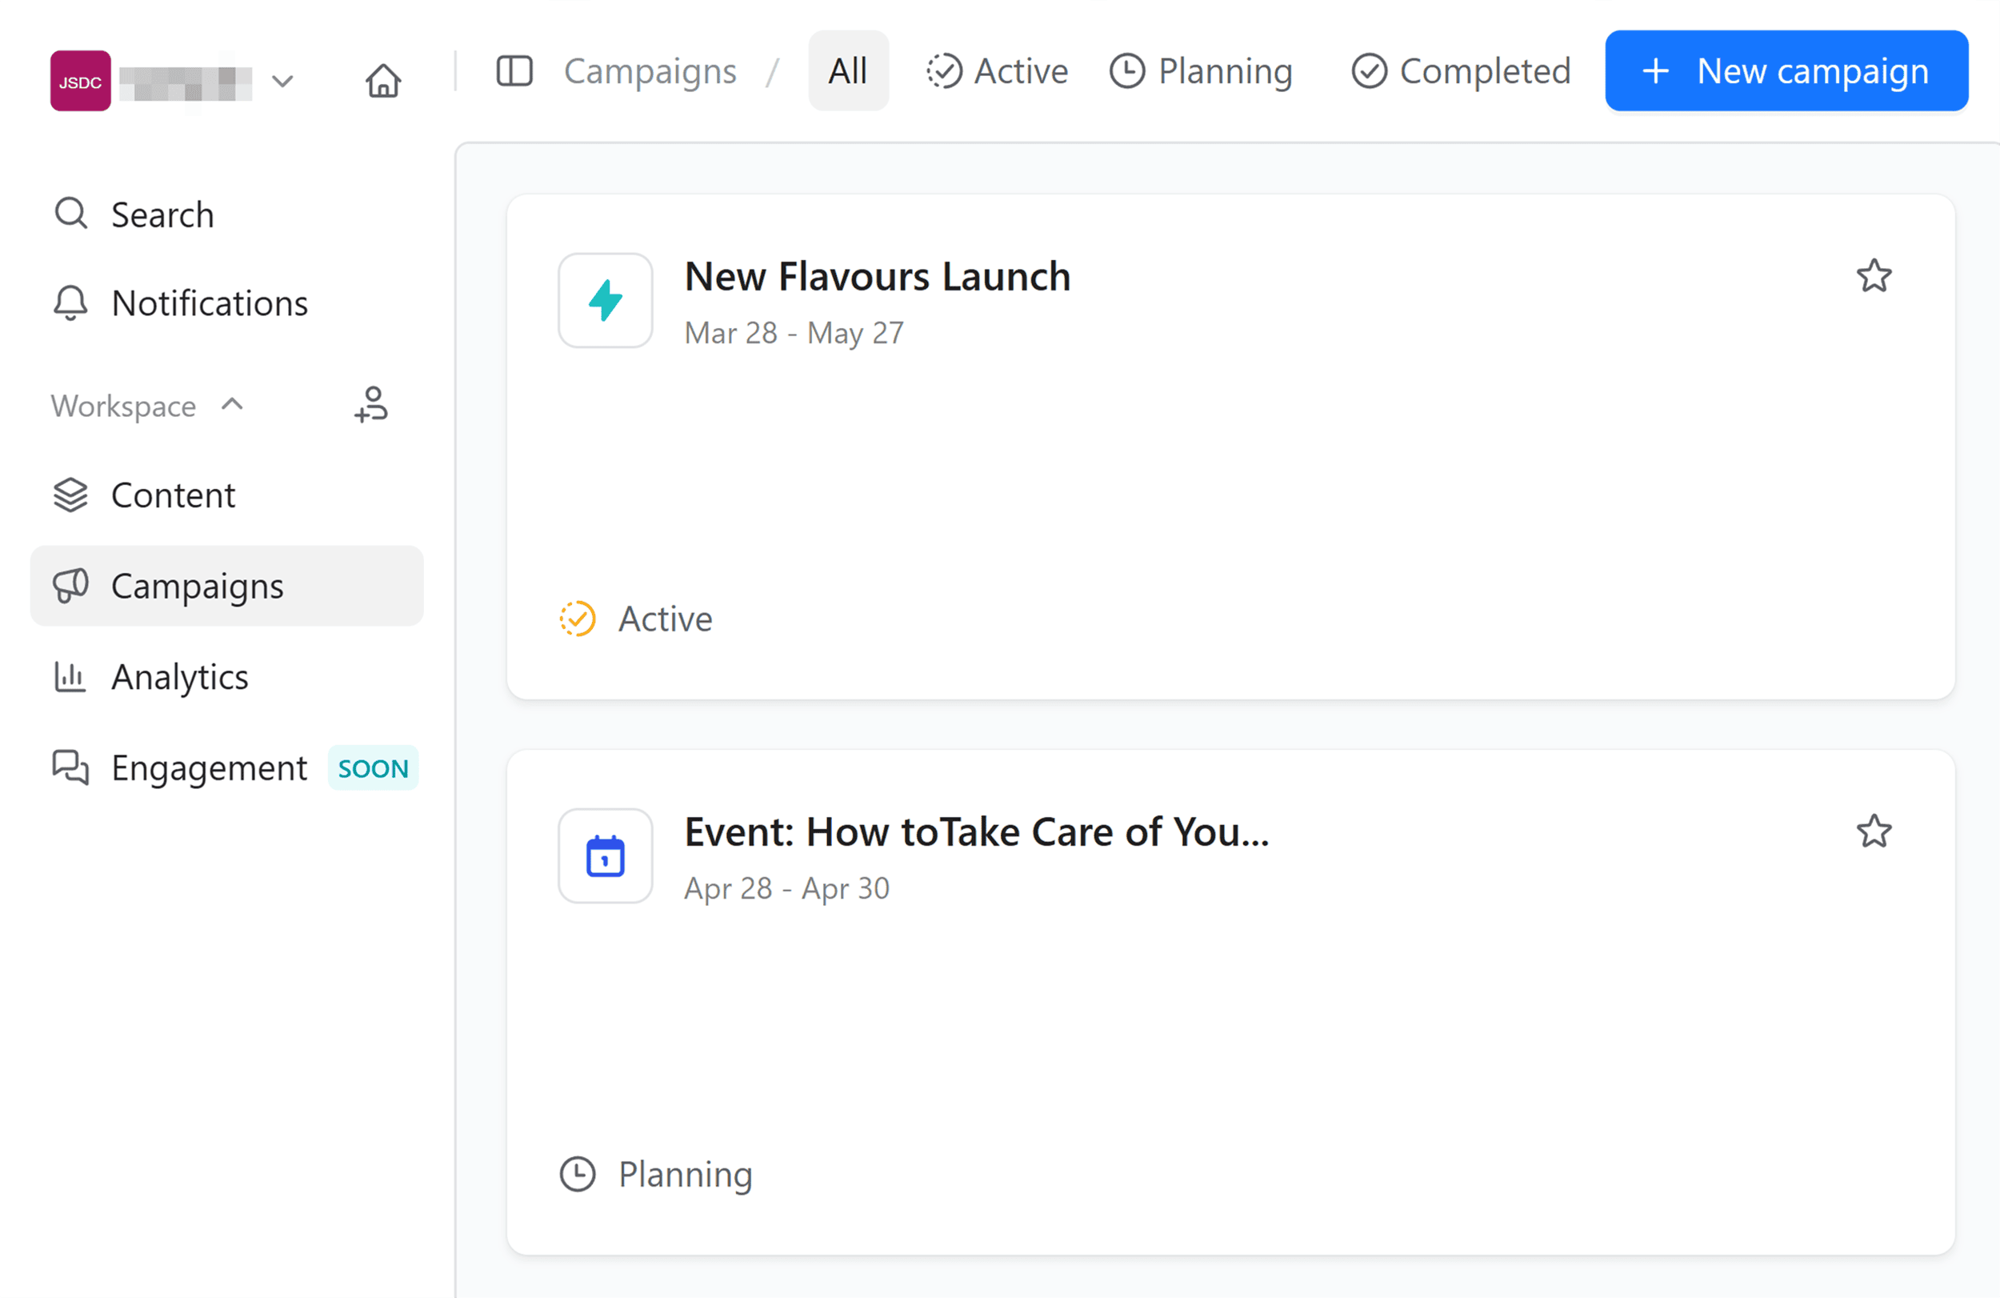This screenshot has width=2000, height=1298.
Task: Toggle the sidebar panel layout icon
Action: pyautogui.click(x=514, y=71)
